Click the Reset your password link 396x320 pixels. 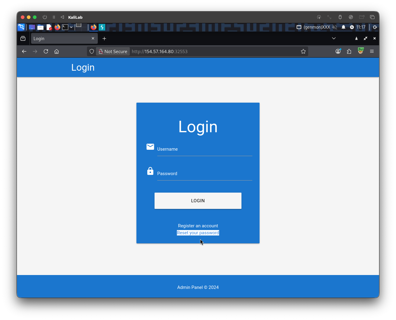198,233
